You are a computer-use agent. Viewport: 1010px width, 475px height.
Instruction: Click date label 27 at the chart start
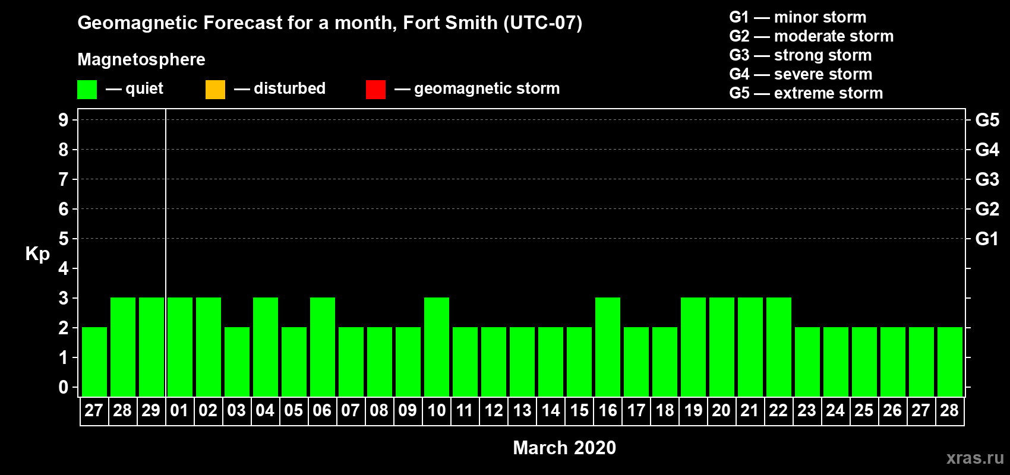pyautogui.click(x=94, y=410)
